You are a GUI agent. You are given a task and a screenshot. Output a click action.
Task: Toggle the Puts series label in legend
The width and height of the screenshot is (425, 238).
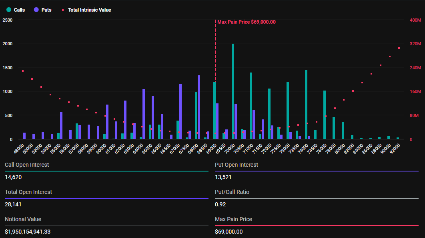coord(46,10)
